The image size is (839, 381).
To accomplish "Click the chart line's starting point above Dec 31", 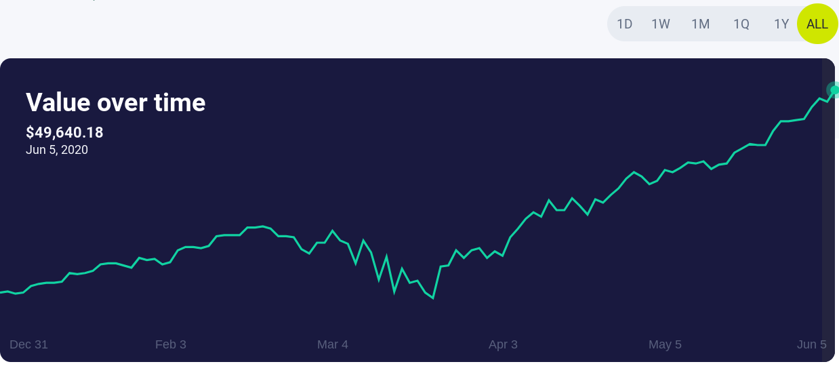I will [x=3, y=292].
